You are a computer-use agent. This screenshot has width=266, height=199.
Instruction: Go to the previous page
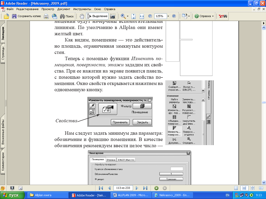coord(109,188)
